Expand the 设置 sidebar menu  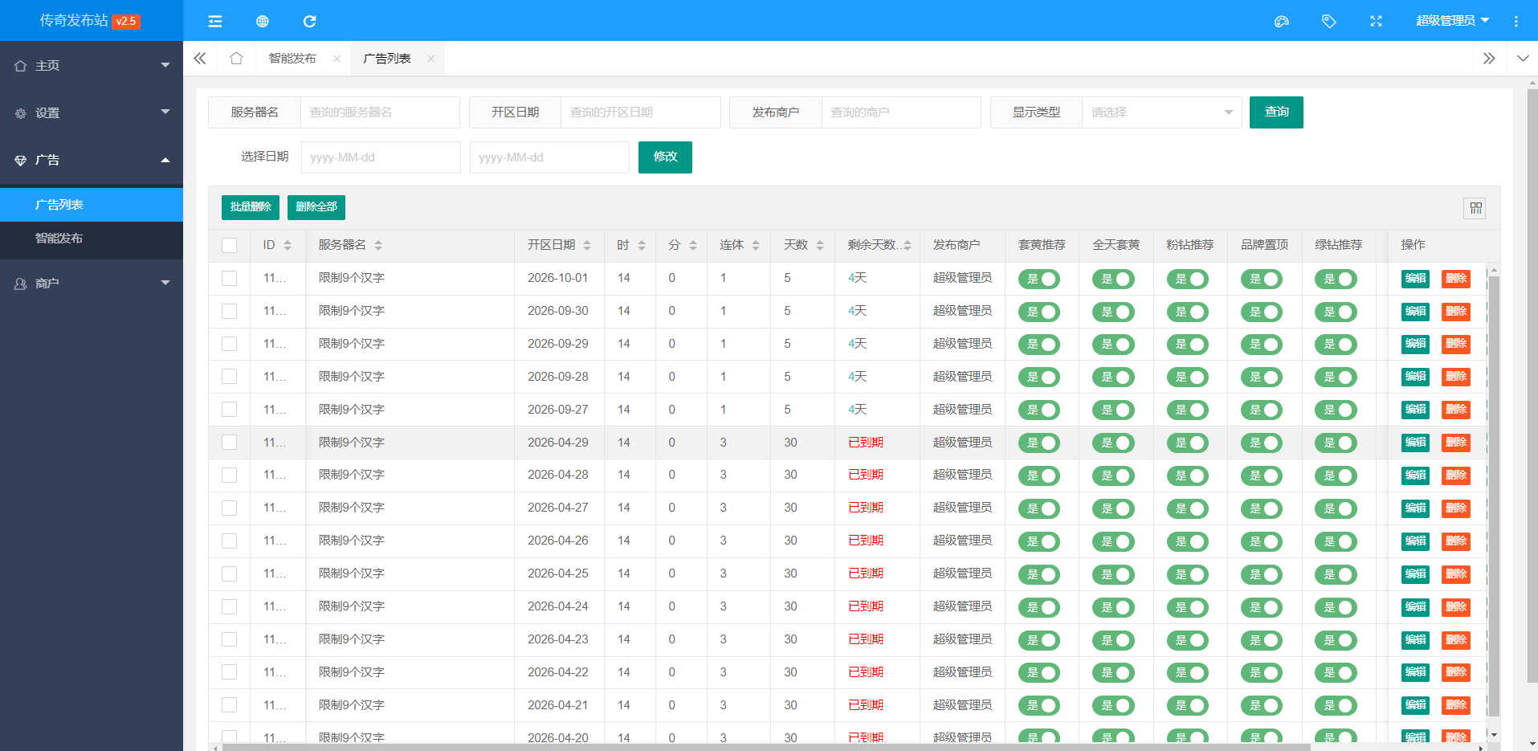pos(92,113)
